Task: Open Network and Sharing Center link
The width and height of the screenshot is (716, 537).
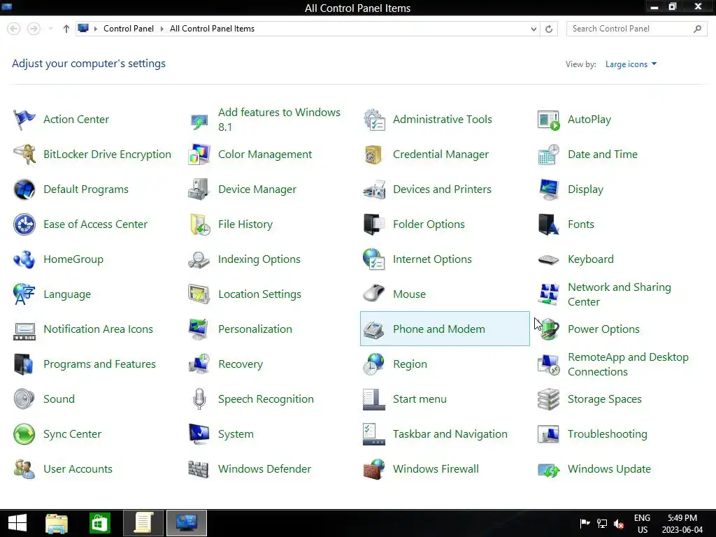Action: [620, 294]
